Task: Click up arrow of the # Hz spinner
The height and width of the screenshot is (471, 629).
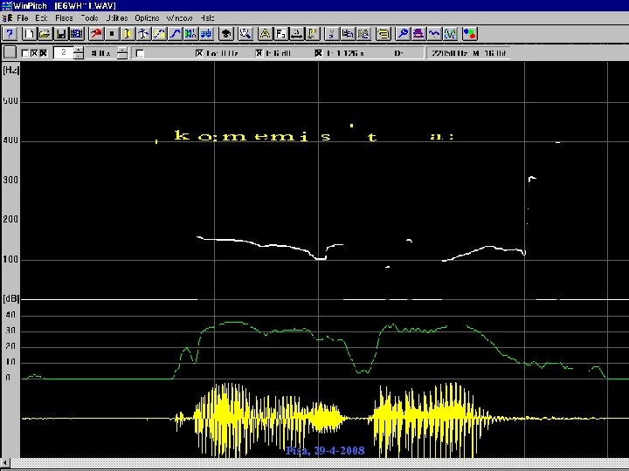Action: 123,50
